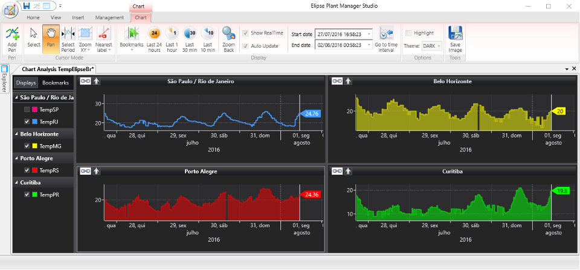Uncheck the TempRJ pen checkbox
580x270 pixels.
click(27, 121)
